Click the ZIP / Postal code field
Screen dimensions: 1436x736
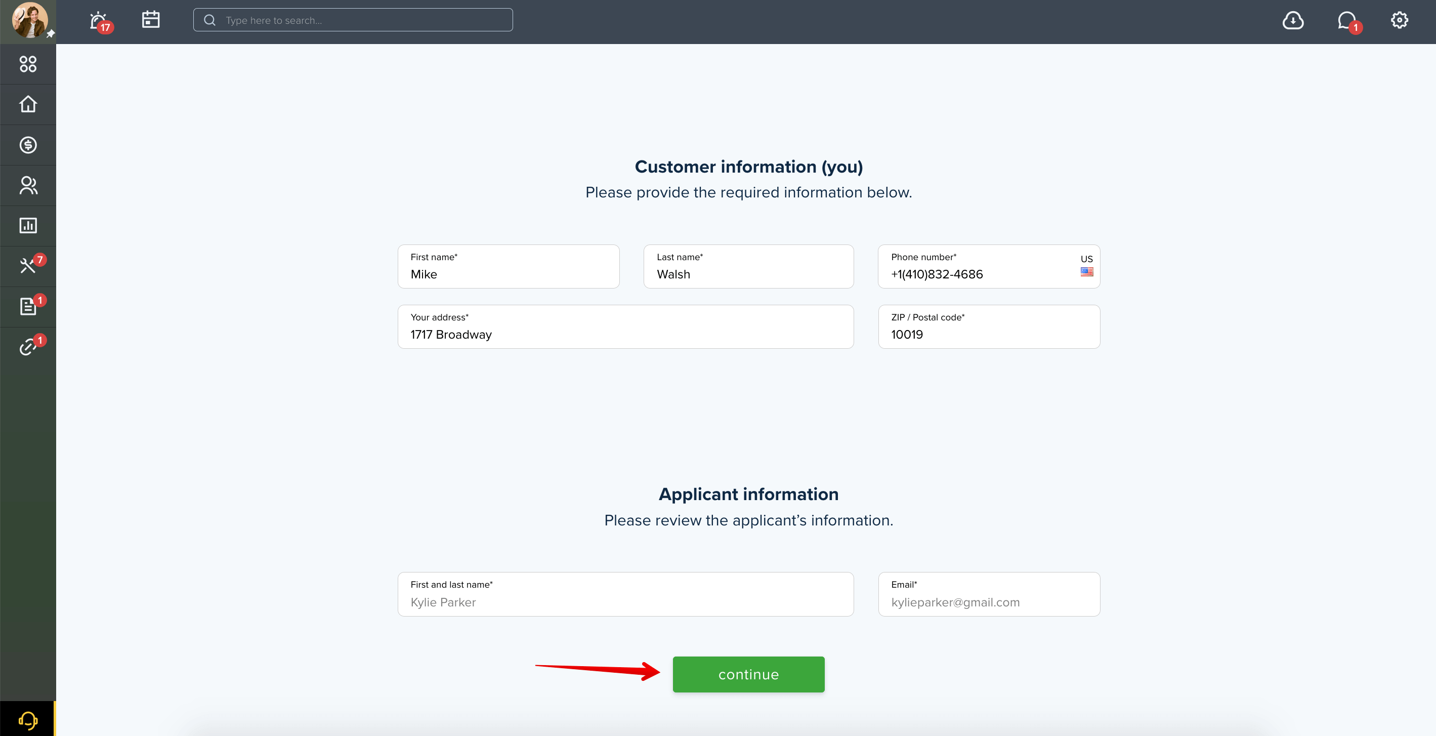(988, 326)
